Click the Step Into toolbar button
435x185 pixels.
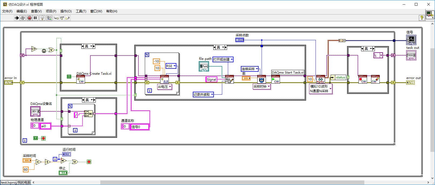click(56, 18)
